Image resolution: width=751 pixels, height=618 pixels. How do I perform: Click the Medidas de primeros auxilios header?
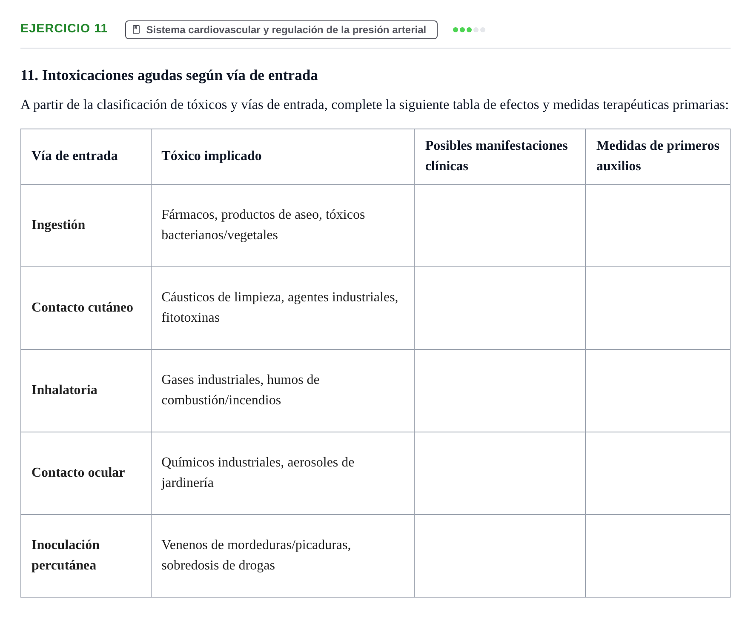point(658,157)
